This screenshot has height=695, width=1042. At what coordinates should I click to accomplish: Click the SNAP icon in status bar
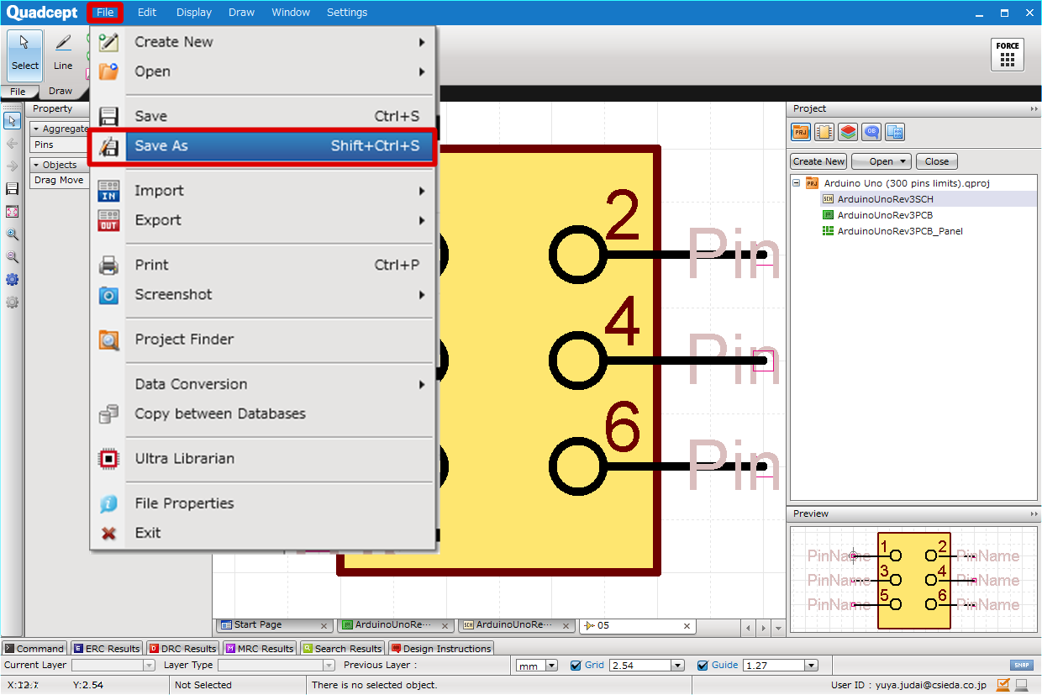[1021, 665]
